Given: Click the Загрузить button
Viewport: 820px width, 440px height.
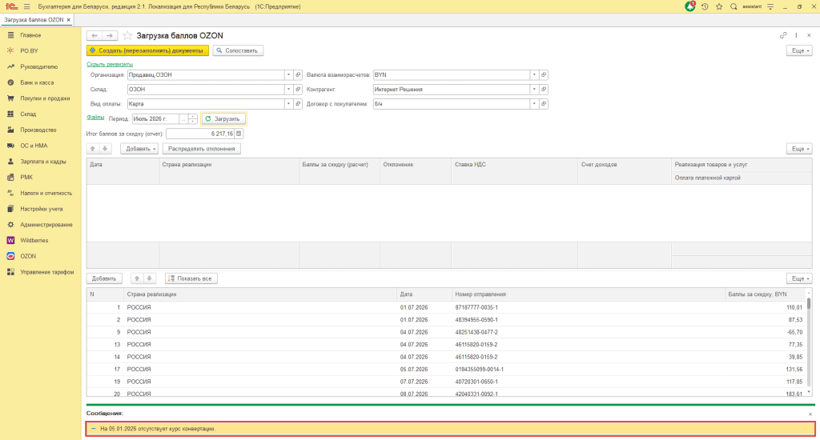Looking at the screenshot, I should 223,118.
